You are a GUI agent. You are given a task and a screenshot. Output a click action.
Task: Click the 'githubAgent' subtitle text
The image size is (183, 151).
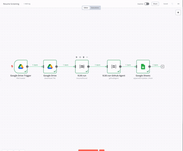114,78
